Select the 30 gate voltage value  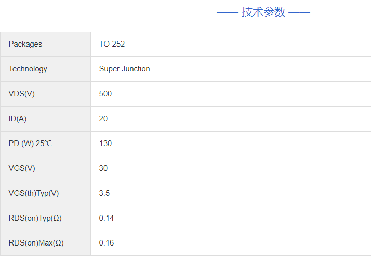(x=103, y=168)
